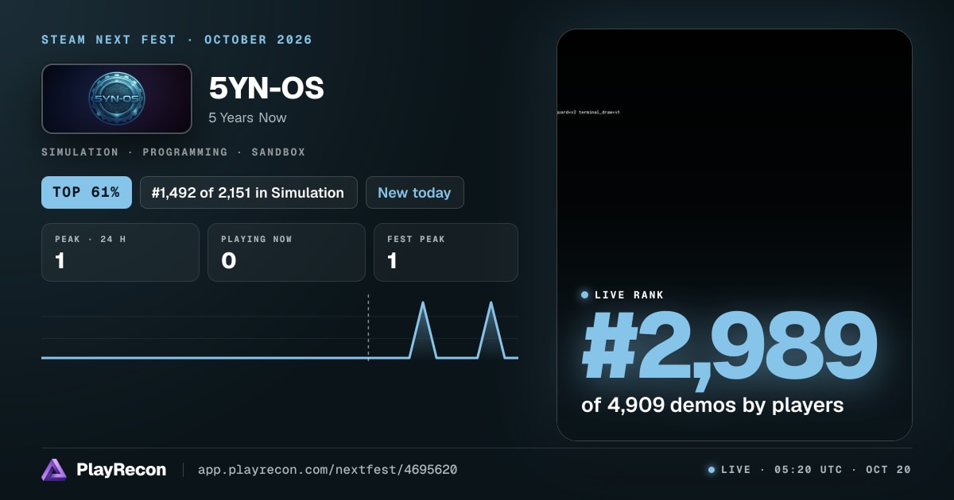
Task: Open the large dark game screenshot panel
Action: pos(735,235)
